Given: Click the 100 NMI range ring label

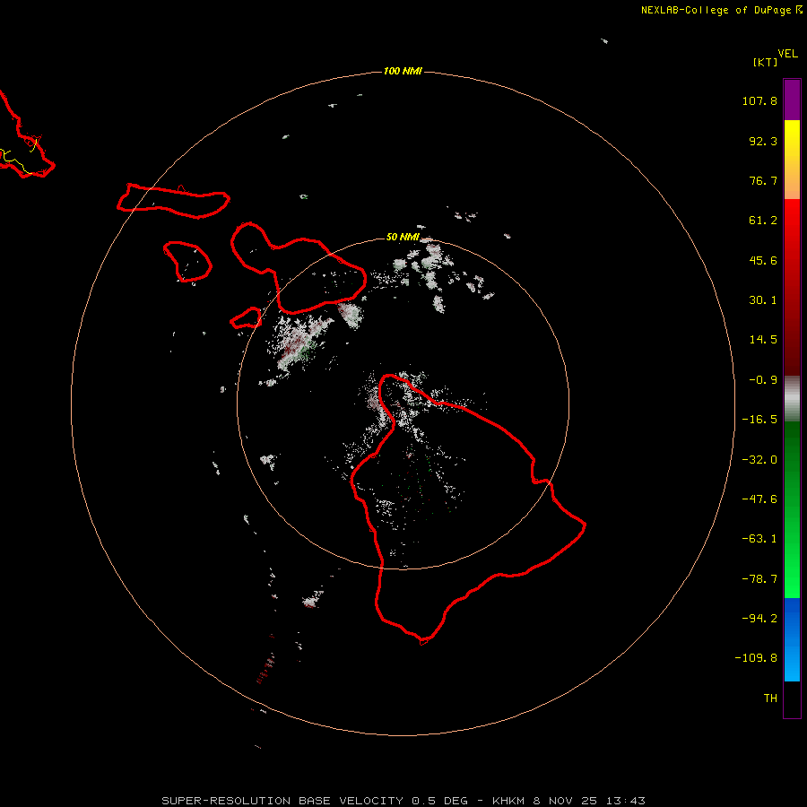Looking at the screenshot, I should pyautogui.click(x=403, y=71).
